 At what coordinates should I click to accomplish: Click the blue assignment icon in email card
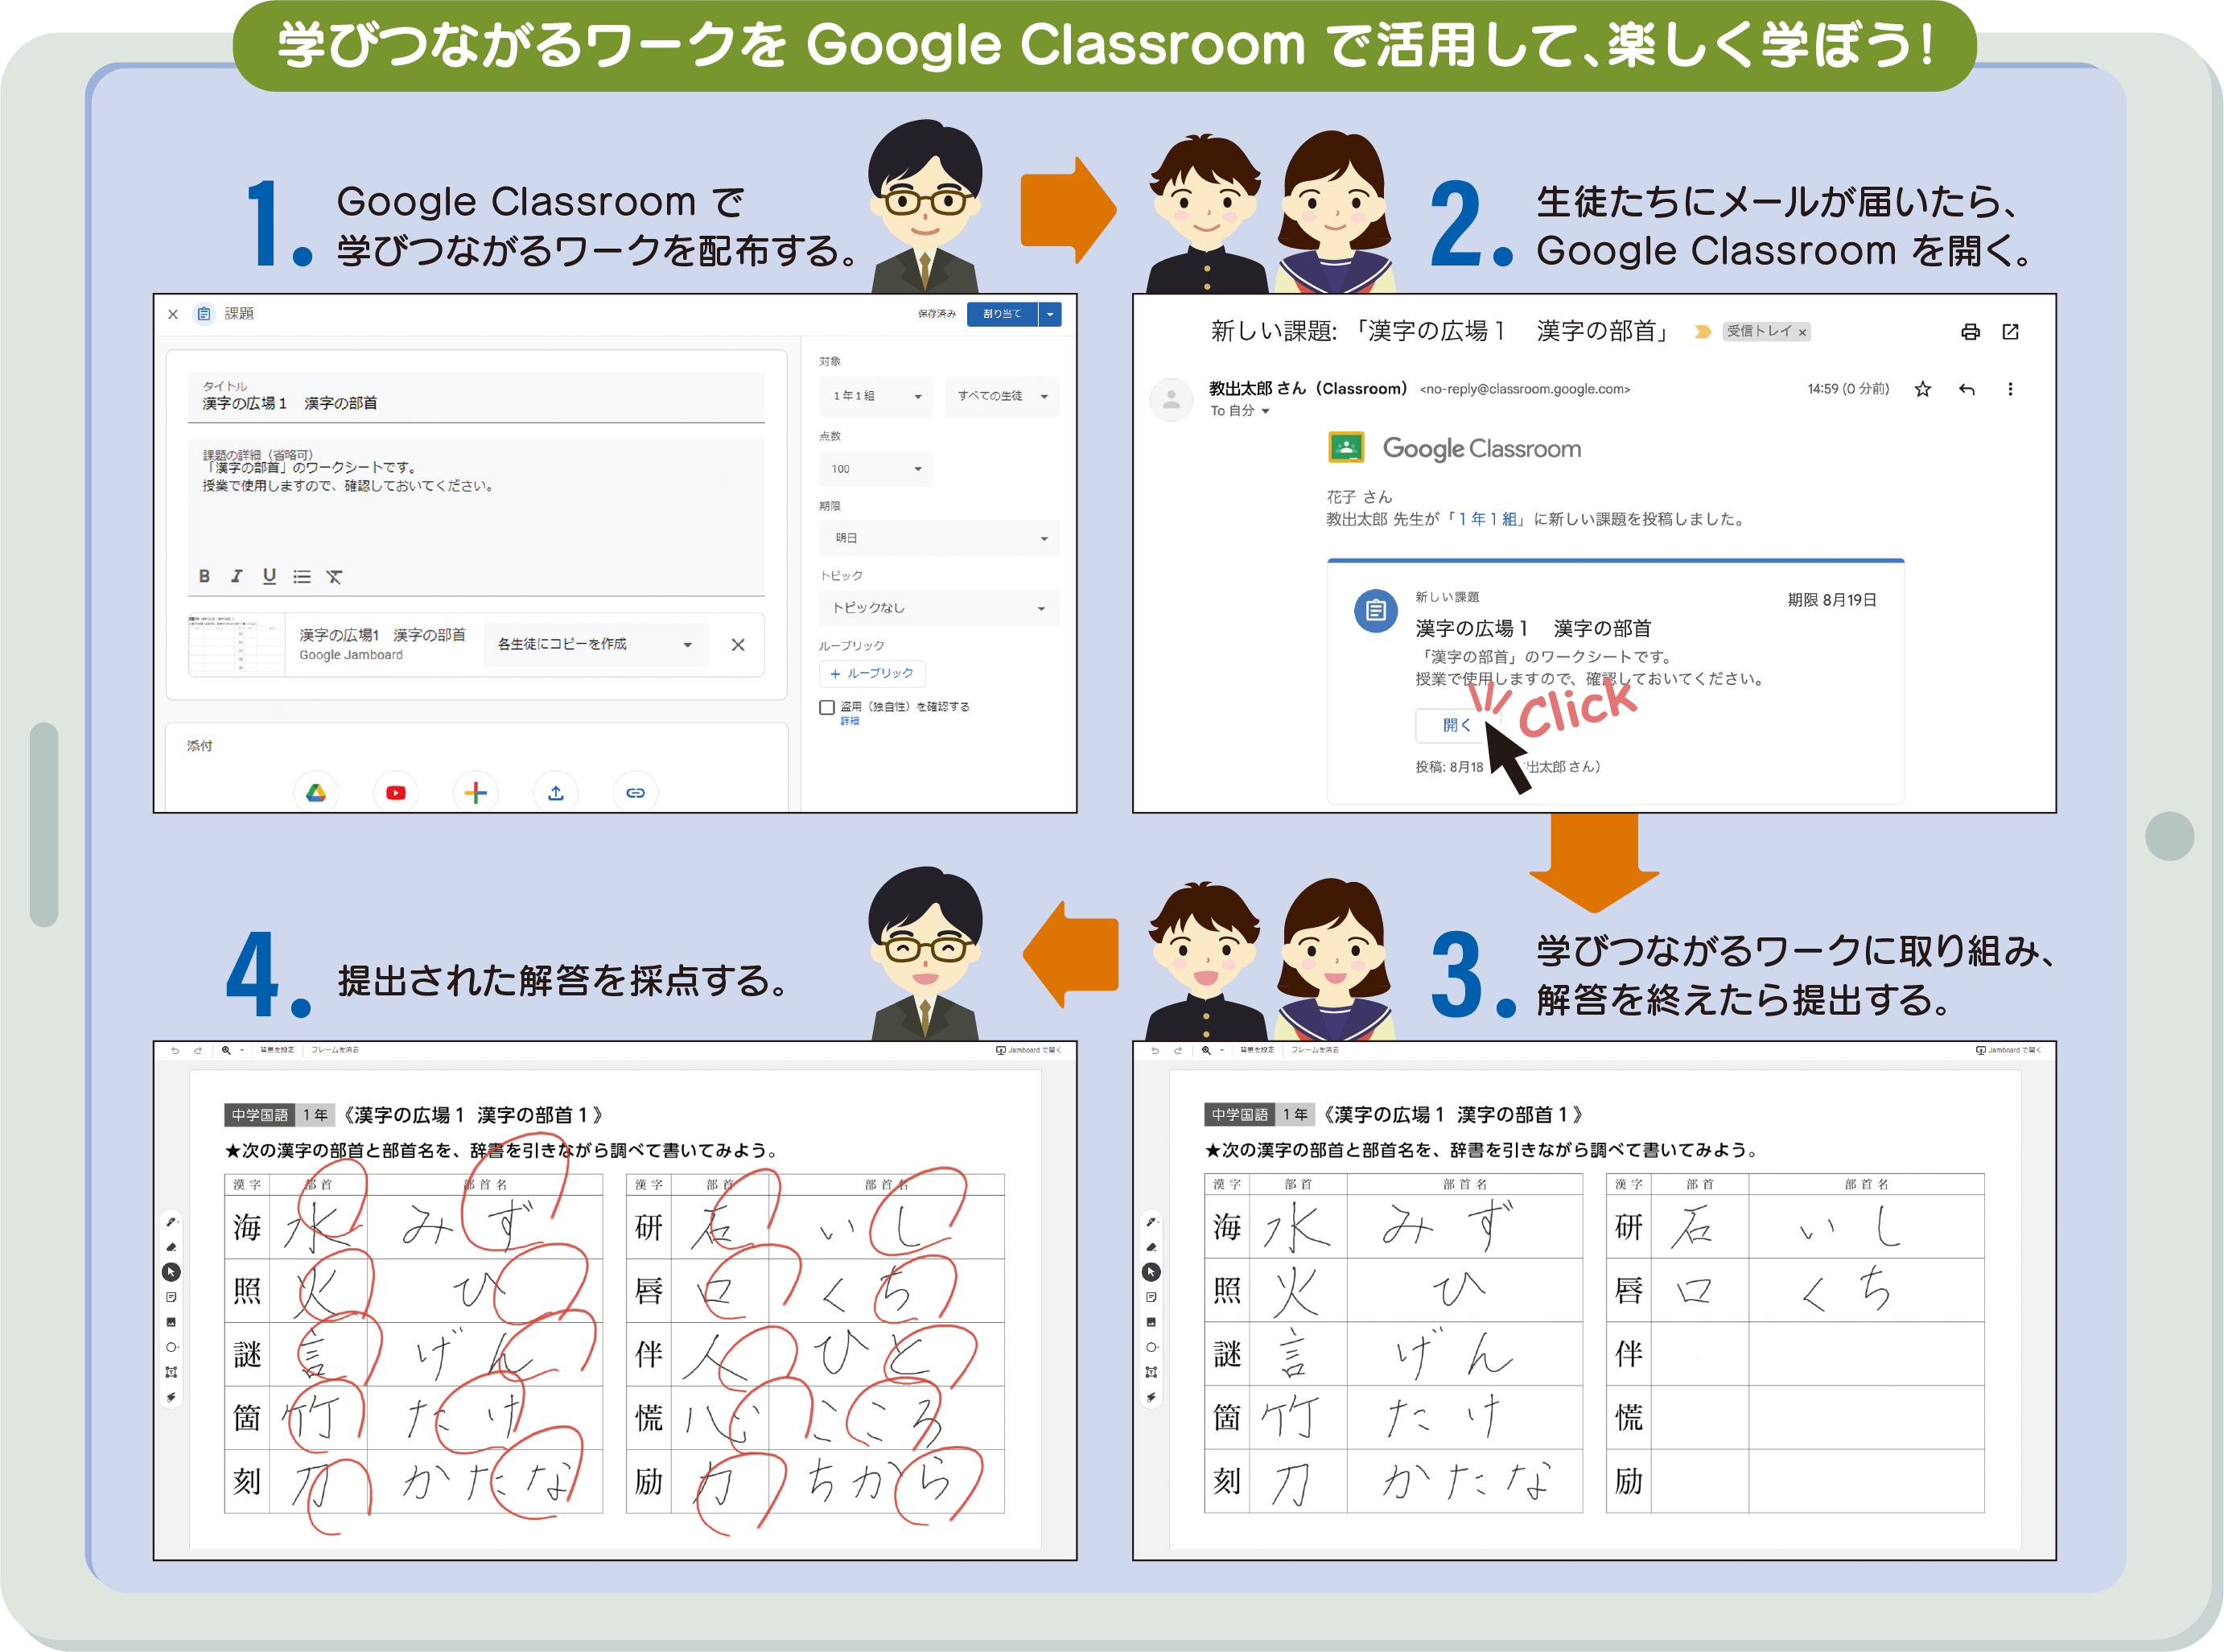tap(1375, 610)
